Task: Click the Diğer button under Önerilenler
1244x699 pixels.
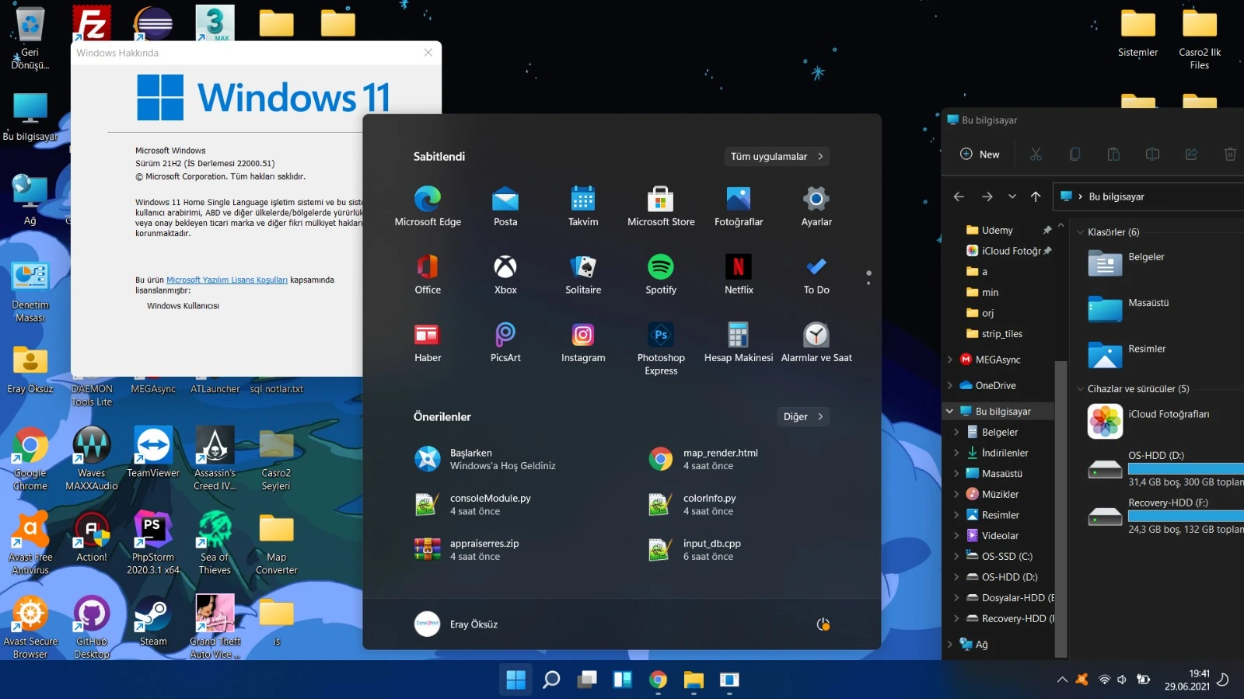Action: coord(803,416)
